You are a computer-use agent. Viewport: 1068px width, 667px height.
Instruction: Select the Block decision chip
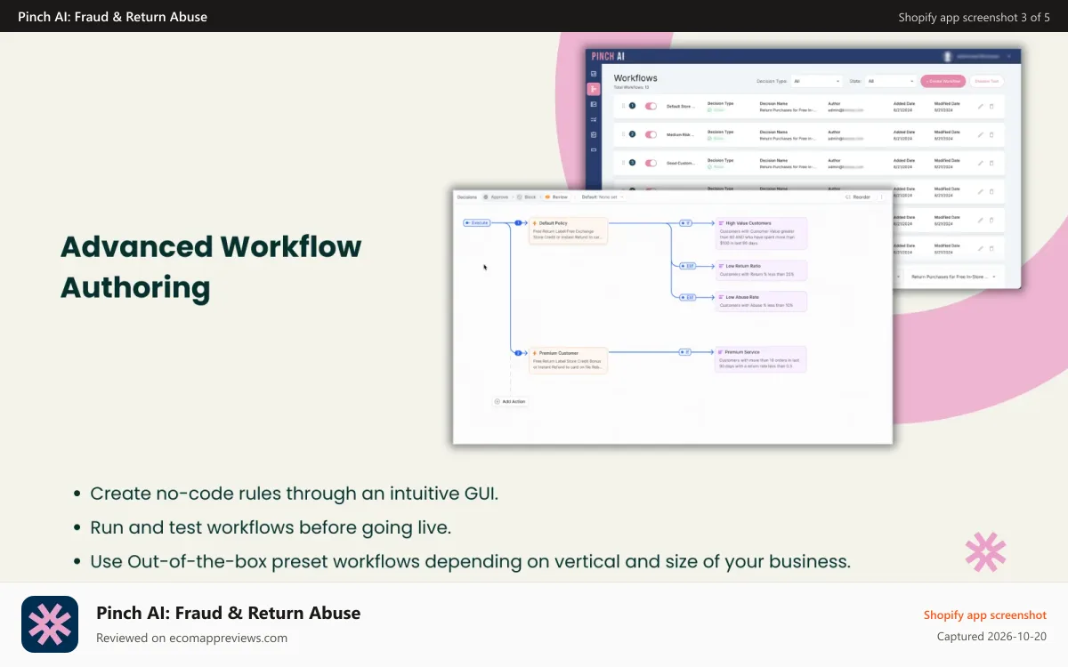coord(526,197)
